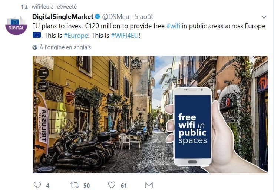Open DigitalSingleMarket profile name
274x192 pixels.
coord(63,17)
